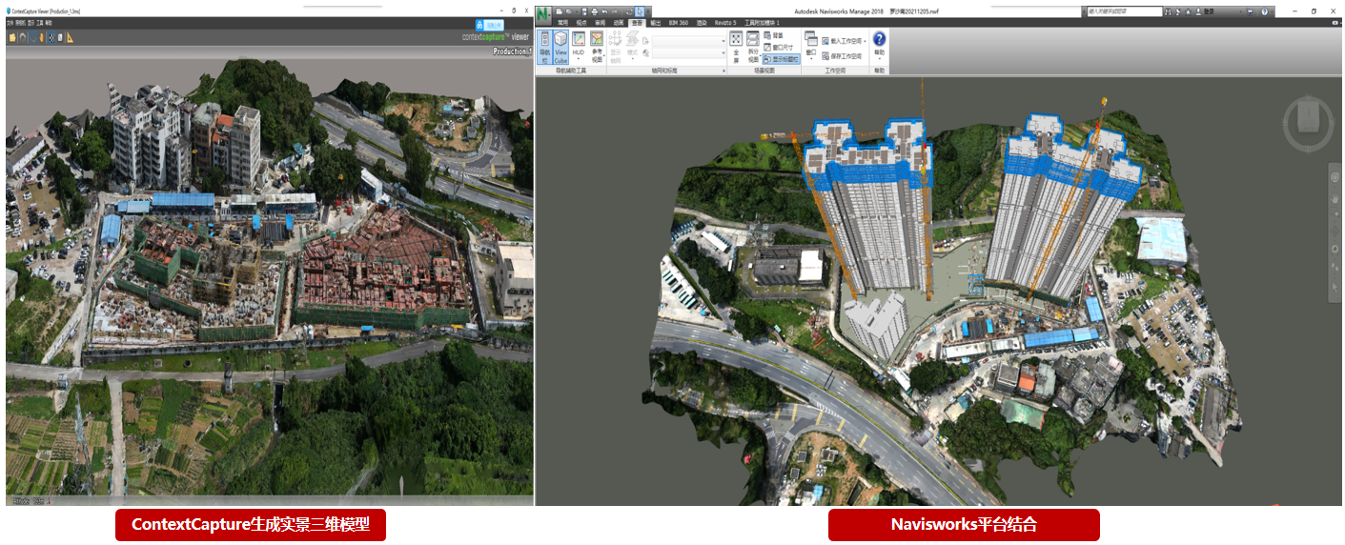This screenshot has width=1345, height=545.
Task: Click the keyword search input field
Action: pyautogui.click(x=1124, y=11)
